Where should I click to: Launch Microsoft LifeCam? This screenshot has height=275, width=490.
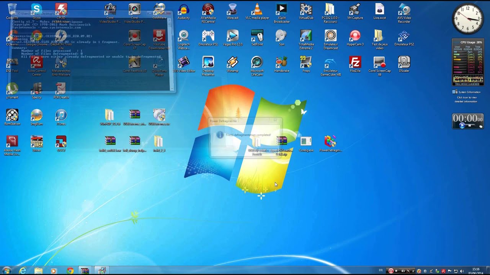coord(257,66)
